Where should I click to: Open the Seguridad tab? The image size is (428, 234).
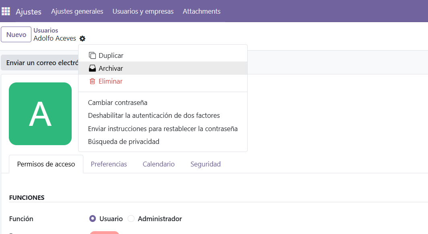[205, 164]
